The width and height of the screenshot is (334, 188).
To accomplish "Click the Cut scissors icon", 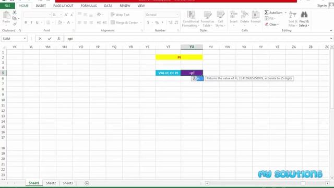I will (15, 13).
